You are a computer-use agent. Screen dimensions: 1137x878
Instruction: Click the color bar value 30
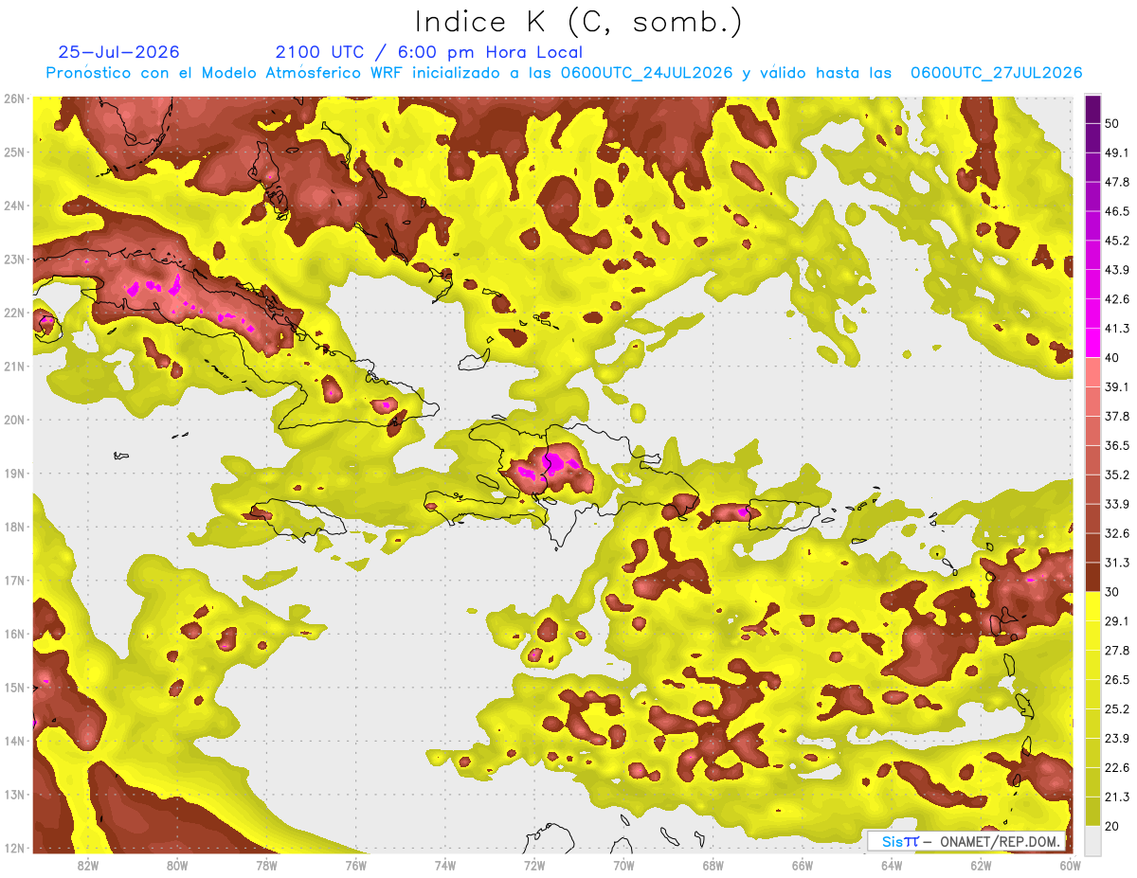pos(1112,592)
